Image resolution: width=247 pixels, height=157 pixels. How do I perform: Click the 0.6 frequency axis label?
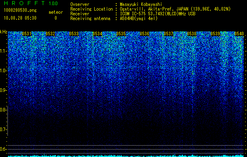[3, 149]
